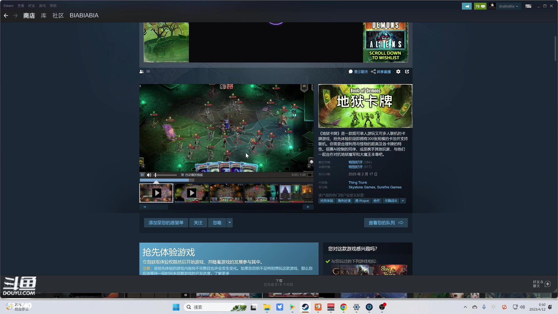Viewport: 558px width, 314px height.
Task: Pop out the broadcast in new window
Action: point(407,72)
